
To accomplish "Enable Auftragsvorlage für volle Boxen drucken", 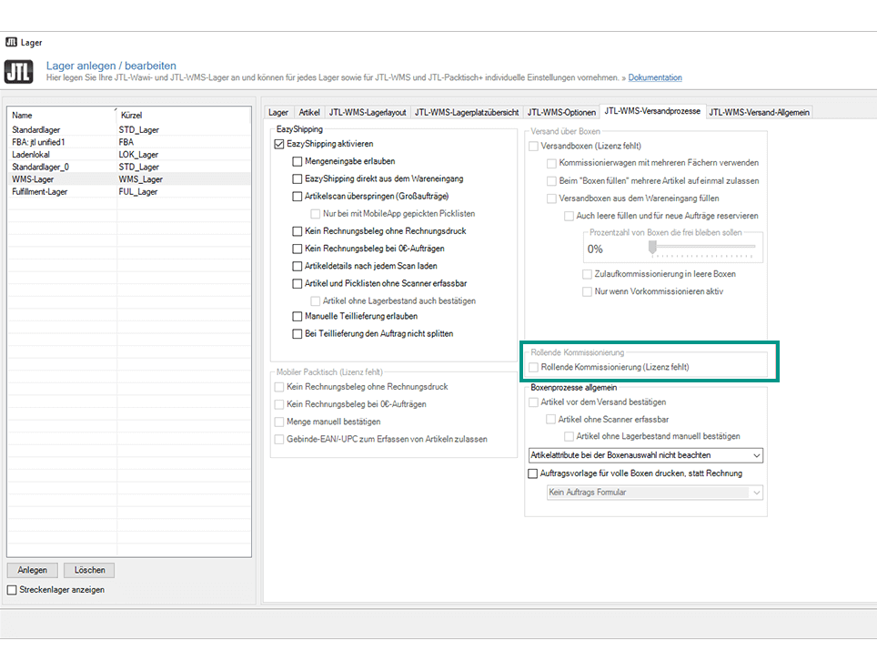I will [534, 473].
